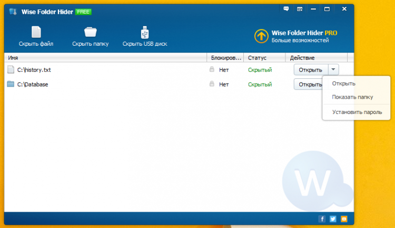Minimize the Wise Folder Hider window
395x228 pixels.
313,9
